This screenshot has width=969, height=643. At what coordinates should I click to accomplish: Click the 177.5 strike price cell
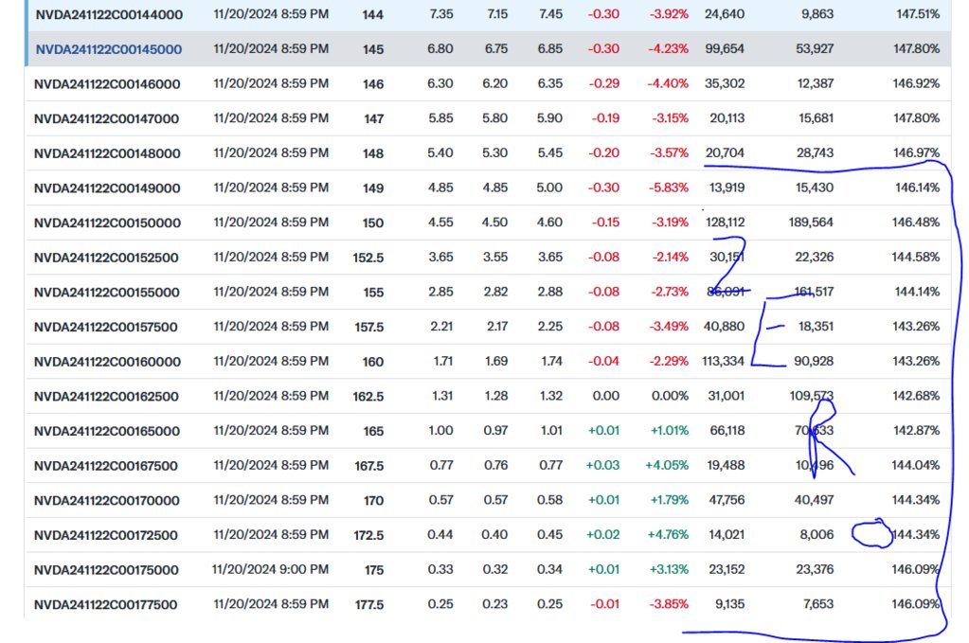368,605
